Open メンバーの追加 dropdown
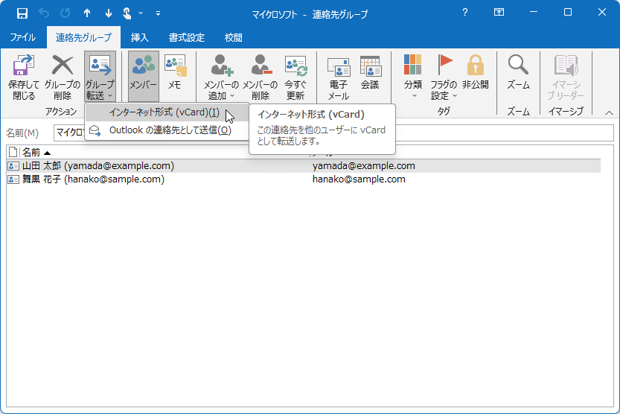 221,77
